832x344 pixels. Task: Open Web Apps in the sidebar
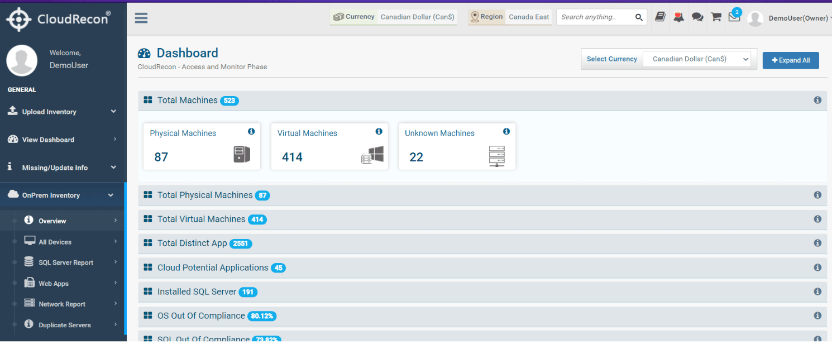63,283
